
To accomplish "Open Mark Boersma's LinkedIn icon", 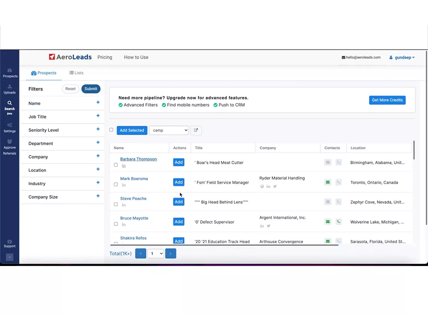I will point(124,185).
